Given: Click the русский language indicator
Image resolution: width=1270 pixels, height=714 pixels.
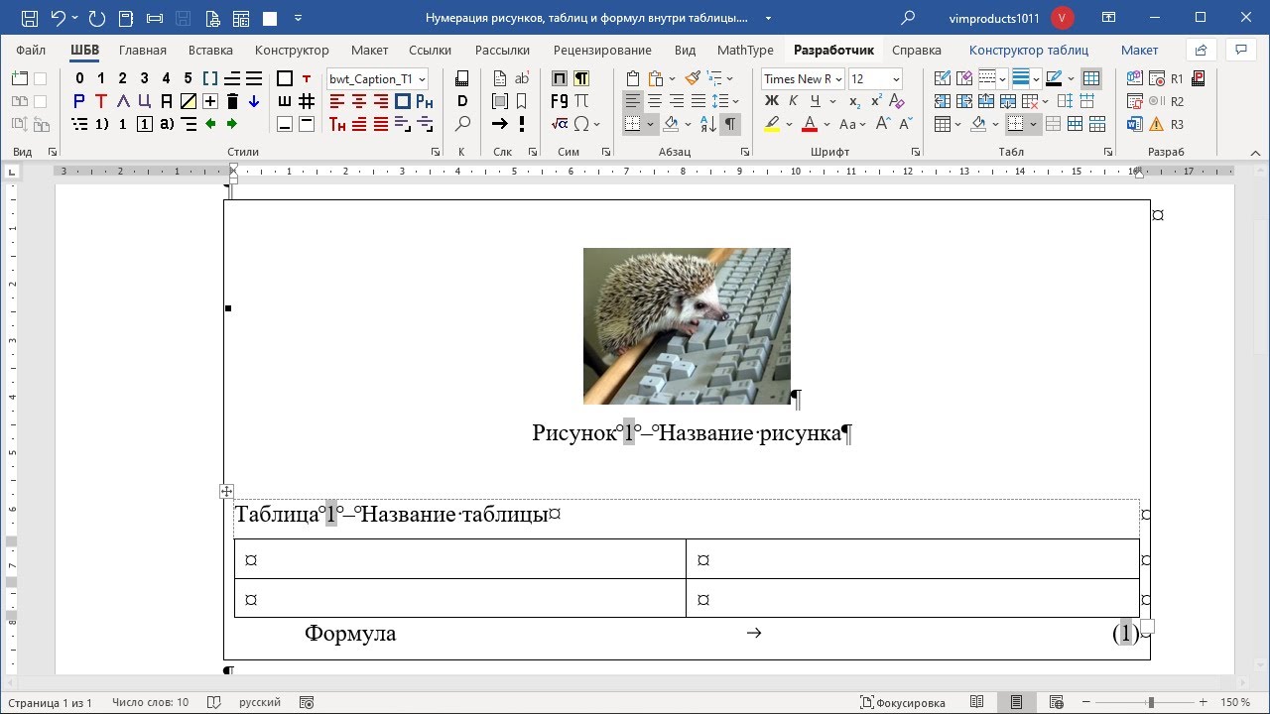Looking at the screenshot, I should tap(260, 702).
